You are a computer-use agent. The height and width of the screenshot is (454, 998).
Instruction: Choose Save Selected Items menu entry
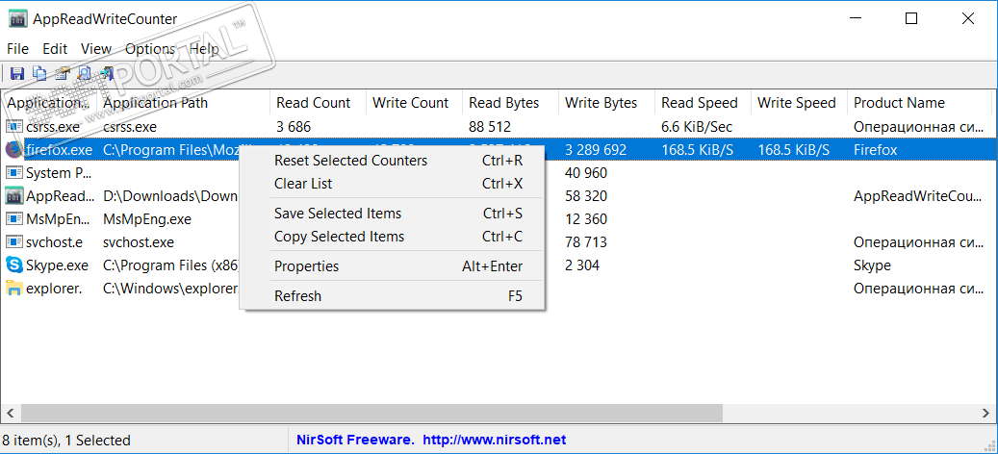coord(338,214)
